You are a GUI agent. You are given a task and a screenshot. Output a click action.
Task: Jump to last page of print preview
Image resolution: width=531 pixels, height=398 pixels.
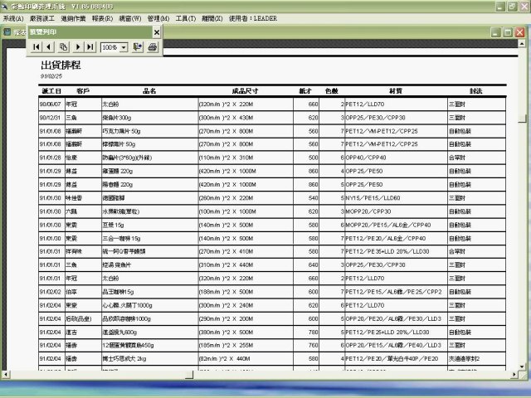pyautogui.click(x=91, y=47)
